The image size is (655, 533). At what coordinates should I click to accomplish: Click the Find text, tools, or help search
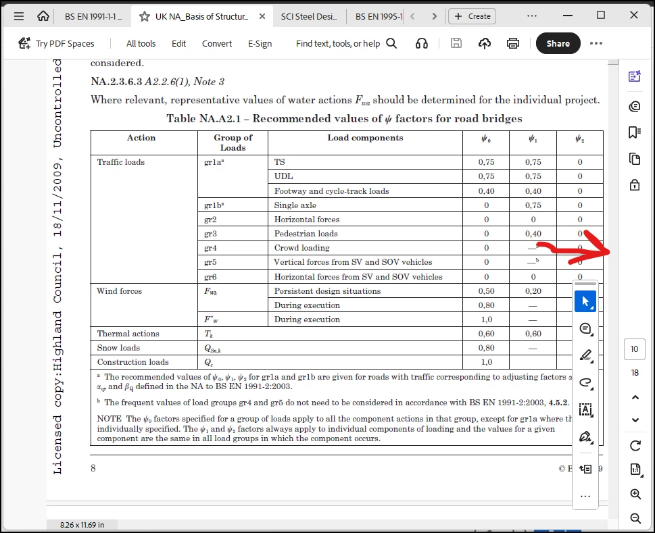346,43
